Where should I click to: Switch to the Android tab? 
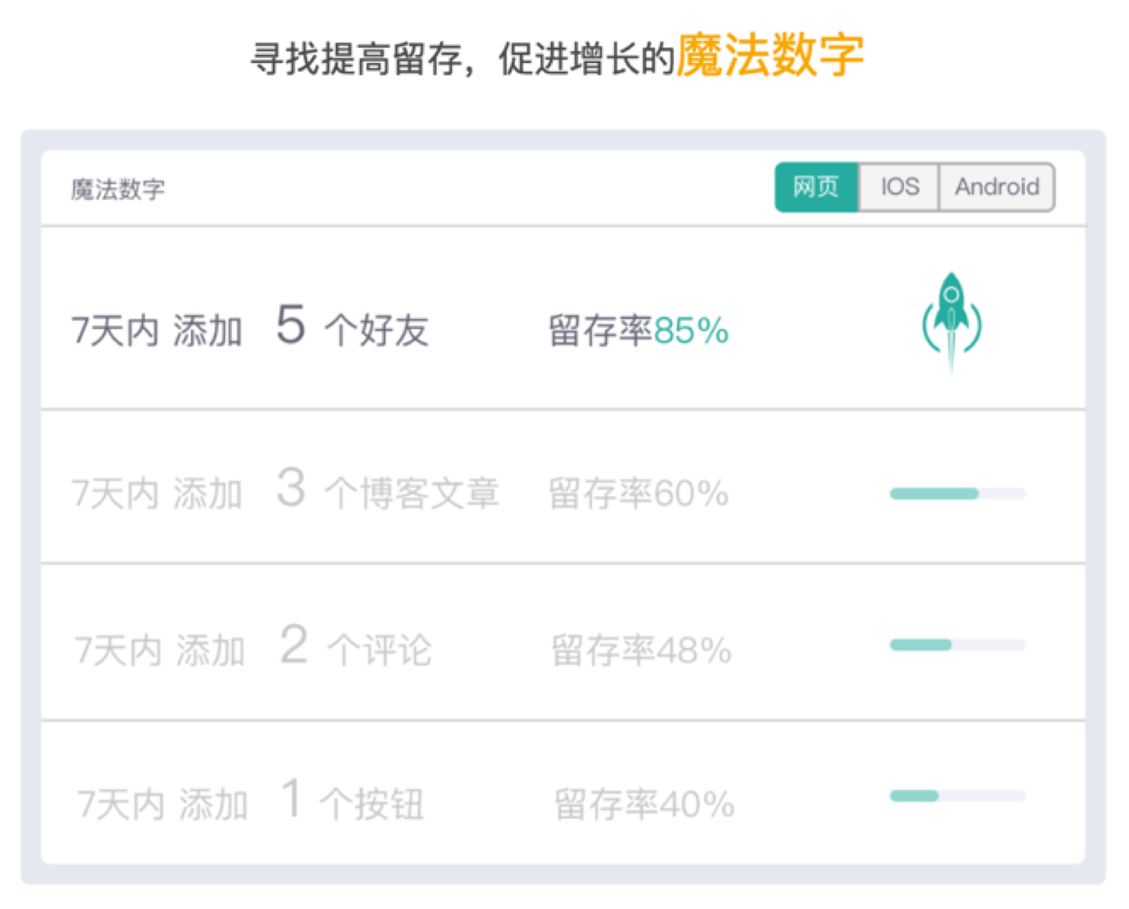tap(996, 188)
